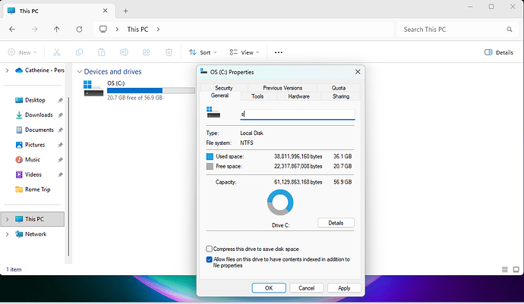Open a new Explorer tab
Viewport: 524px width, 304px height.
tap(125, 11)
